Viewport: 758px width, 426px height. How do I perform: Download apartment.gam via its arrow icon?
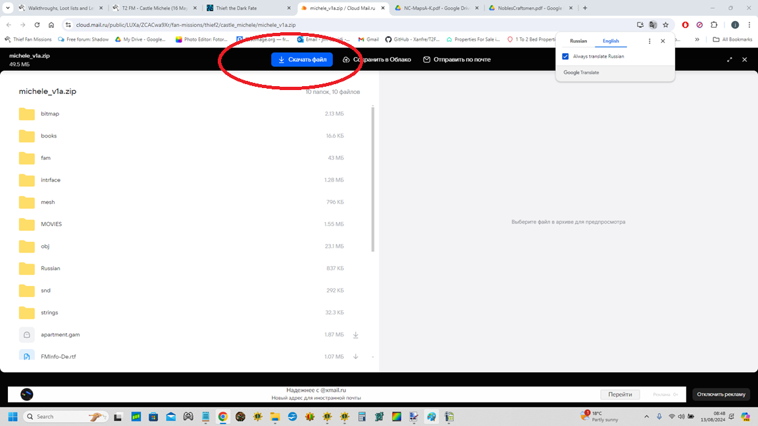coord(356,335)
